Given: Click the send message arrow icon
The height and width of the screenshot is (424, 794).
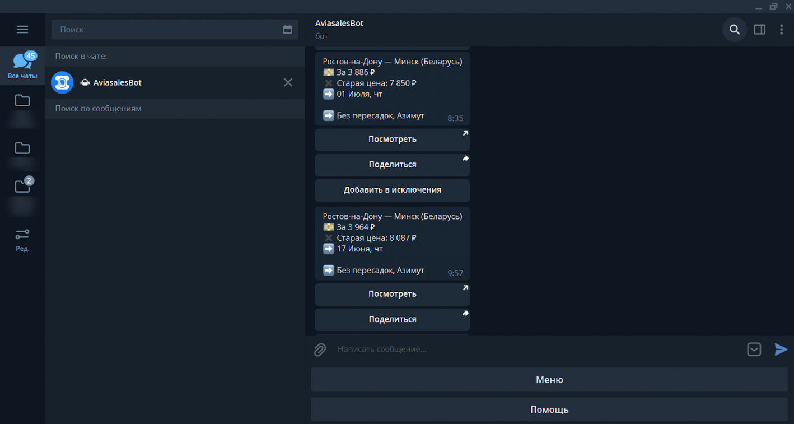Looking at the screenshot, I should click(781, 350).
